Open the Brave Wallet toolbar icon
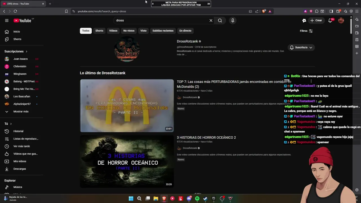The image size is (361, 203). click(338, 11)
